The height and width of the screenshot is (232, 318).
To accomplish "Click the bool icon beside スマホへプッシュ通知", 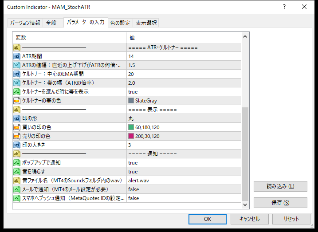I will 17,198.
